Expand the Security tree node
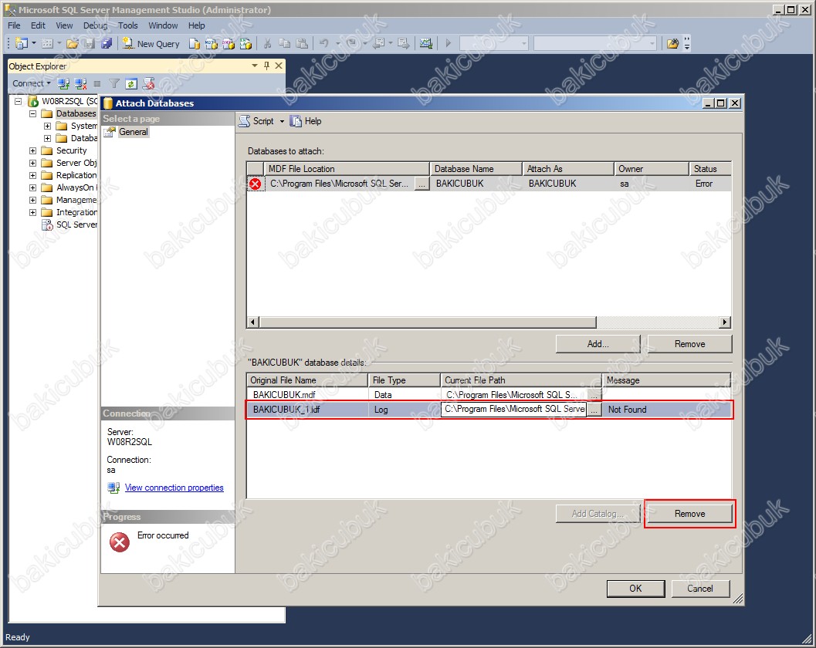This screenshot has width=816, height=648. [32, 151]
